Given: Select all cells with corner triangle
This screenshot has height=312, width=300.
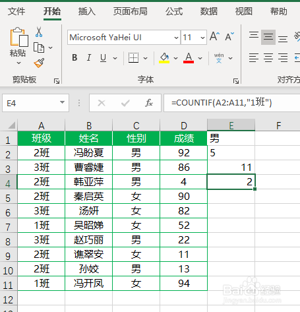Looking at the screenshot, I should [11, 125].
